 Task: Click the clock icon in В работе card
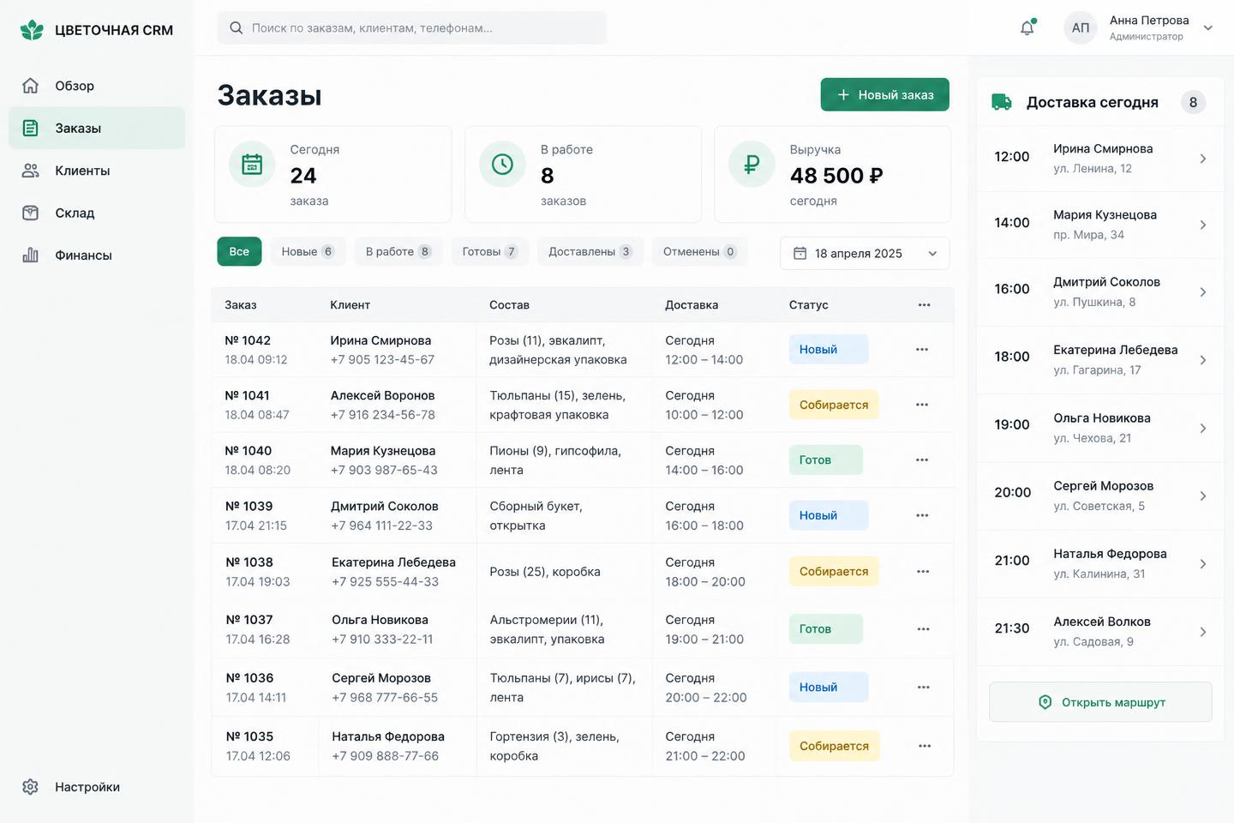tap(502, 164)
